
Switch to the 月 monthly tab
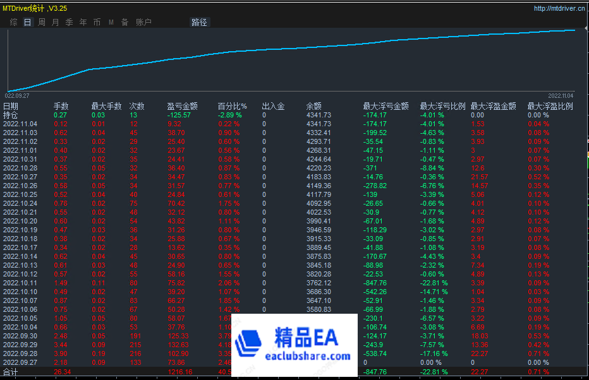click(x=56, y=22)
